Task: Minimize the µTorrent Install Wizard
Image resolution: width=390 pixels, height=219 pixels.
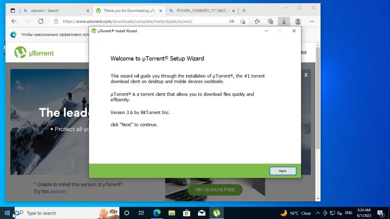Action: coord(266,31)
